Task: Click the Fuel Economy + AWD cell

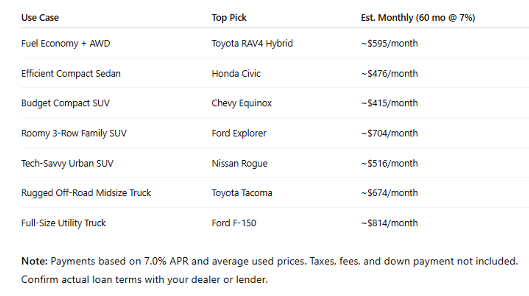Action: pos(65,43)
